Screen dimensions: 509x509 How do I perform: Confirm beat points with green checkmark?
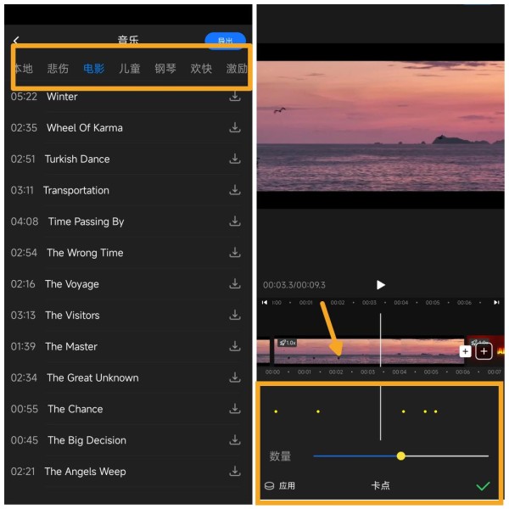click(x=483, y=486)
